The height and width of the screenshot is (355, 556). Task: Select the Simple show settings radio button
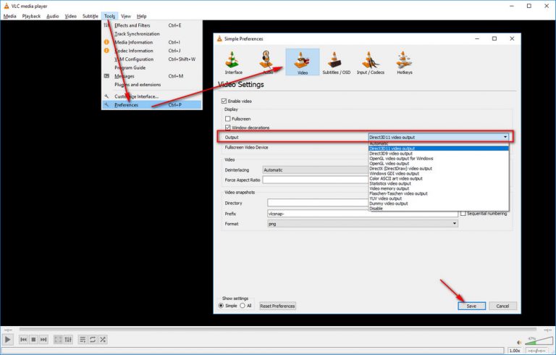click(x=221, y=306)
